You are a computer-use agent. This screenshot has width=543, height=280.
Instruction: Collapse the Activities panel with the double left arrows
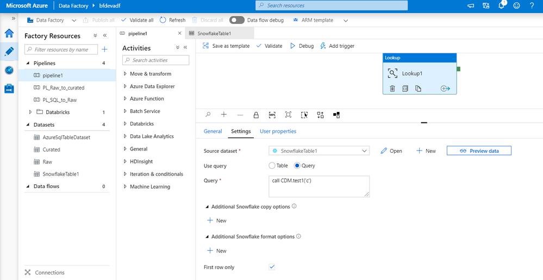click(185, 47)
